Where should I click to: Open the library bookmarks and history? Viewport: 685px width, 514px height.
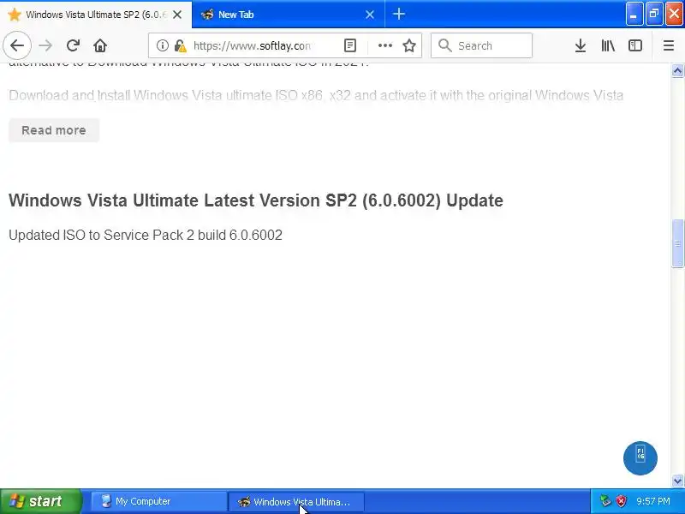608,45
